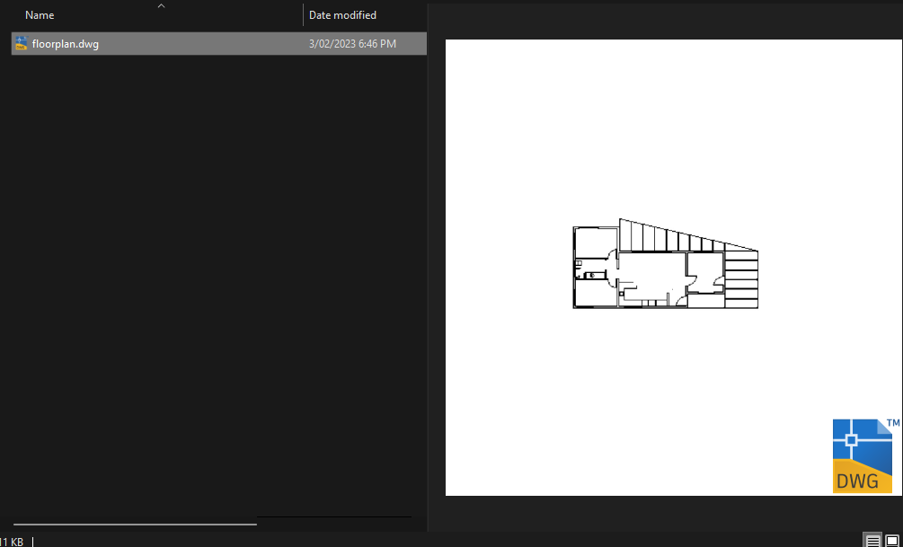Click the empty scrollbar track right of thumb
Image resolution: width=903 pixels, height=547 pixels.
(x=334, y=524)
